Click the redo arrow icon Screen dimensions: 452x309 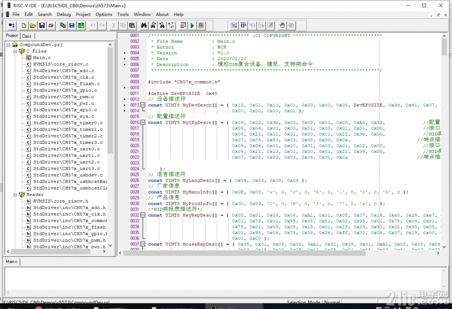[102, 25]
